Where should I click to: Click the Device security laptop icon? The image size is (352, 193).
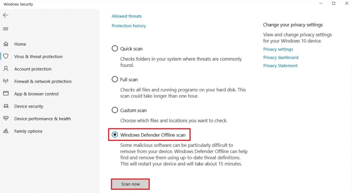(6, 106)
